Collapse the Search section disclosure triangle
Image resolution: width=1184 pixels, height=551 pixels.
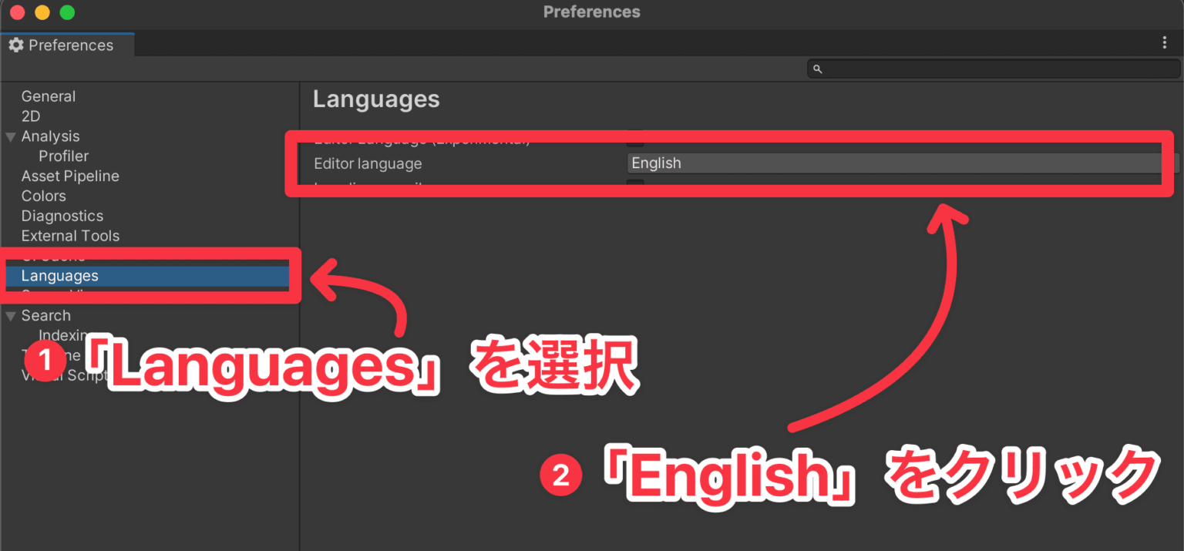11,315
